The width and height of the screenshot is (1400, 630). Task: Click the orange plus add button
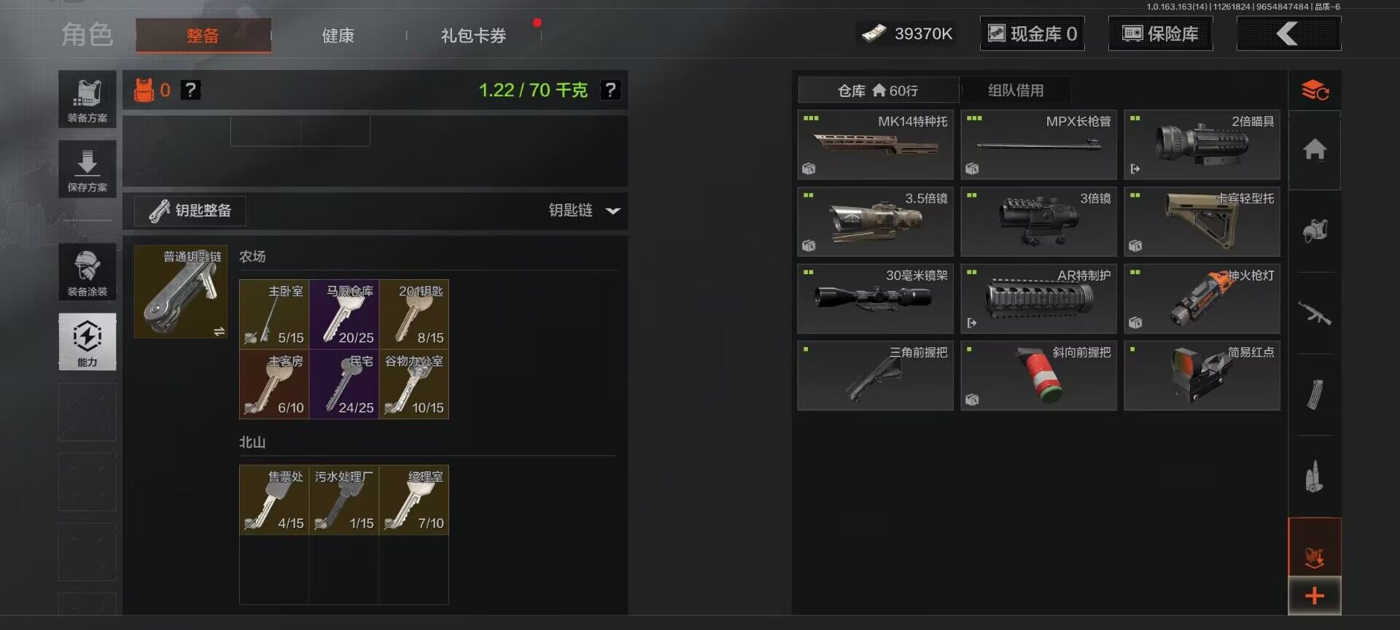click(x=1315, y=596)
